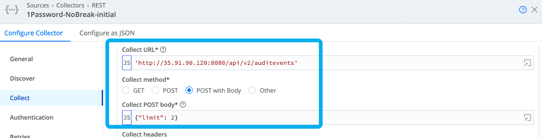Image resolution: width=542 pixels, height=138 pixels.
Task: Click the help icon in top right
Action: click(523, 9)
